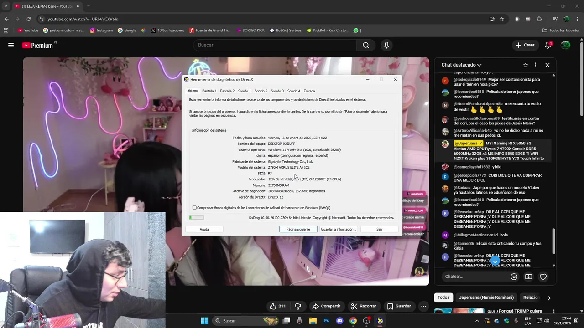Toggle WHQL digital signature check
The width and height of the screenshot is (584, 328).
pos(194,208)
